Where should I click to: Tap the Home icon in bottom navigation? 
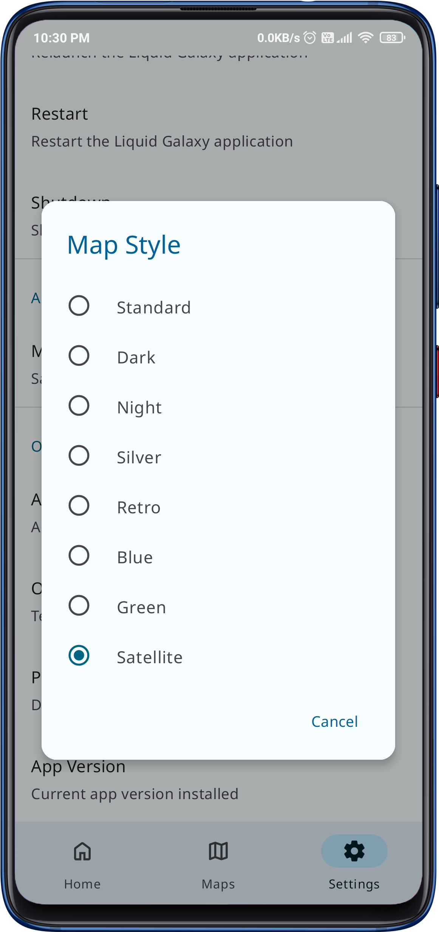pyautogui.click(x=82, y=852)
